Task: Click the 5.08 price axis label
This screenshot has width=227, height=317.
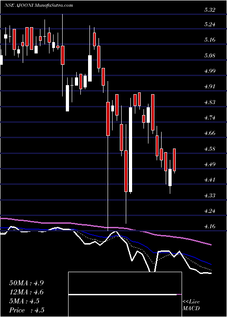Action: pos(209,55)
